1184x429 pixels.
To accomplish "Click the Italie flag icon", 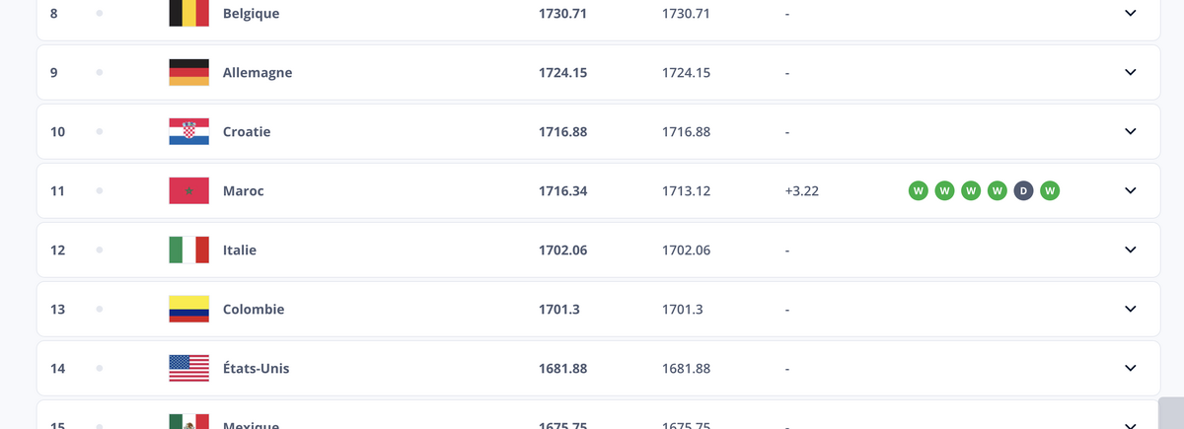I will [x=188, y=250].
